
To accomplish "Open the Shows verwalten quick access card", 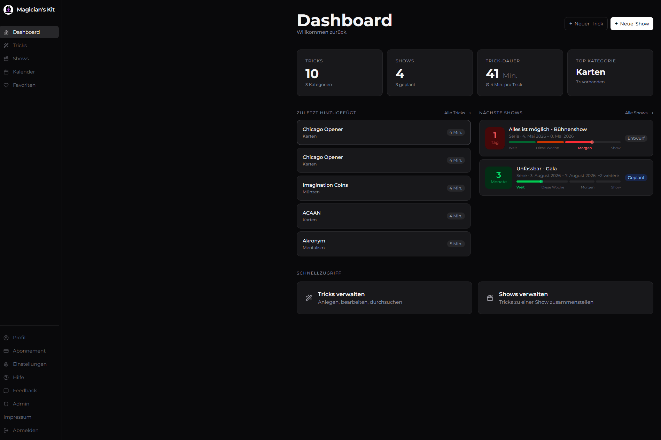I will point(566,298).
